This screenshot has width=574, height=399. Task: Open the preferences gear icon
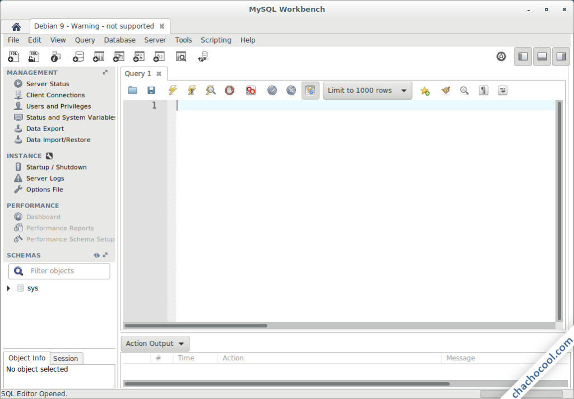click(501, 57)
